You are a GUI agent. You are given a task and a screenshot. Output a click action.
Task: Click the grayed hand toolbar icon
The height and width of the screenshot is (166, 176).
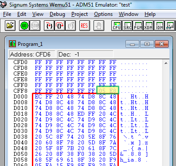point(99,26)
